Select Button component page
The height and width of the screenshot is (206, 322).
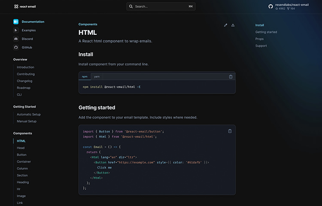point(21,154)
